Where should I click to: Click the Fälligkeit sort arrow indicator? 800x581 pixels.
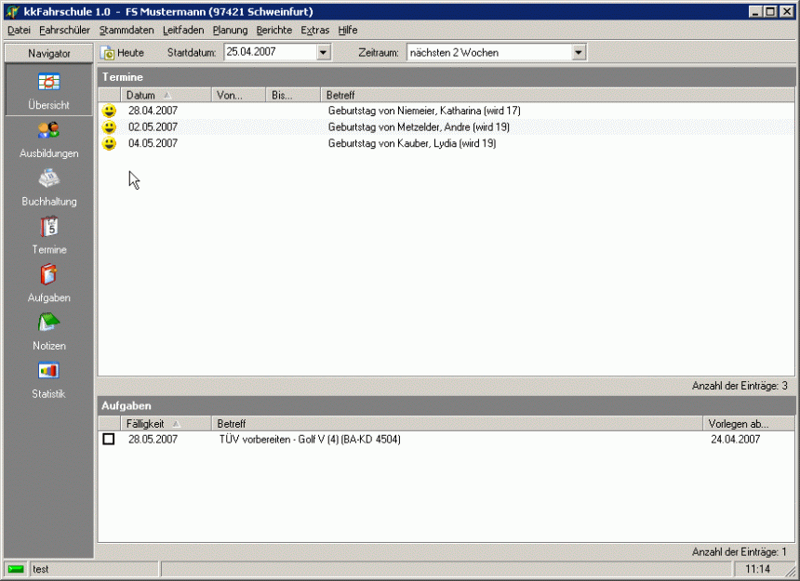pos(176,424)
